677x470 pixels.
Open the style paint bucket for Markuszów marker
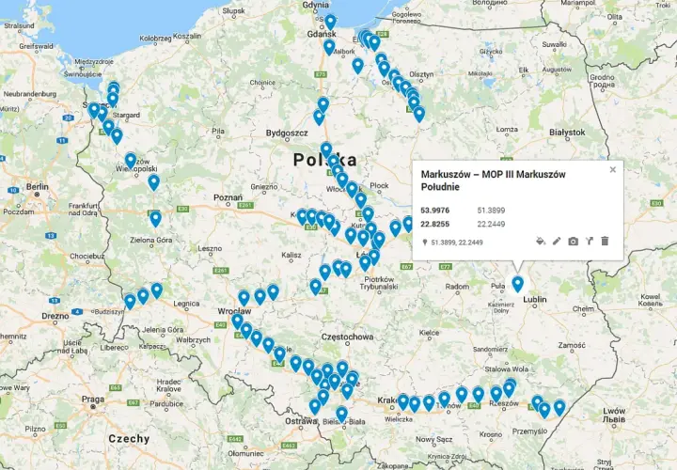tap(540, 241)
